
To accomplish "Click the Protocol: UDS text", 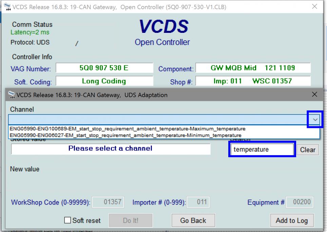I will click(30, 42).
